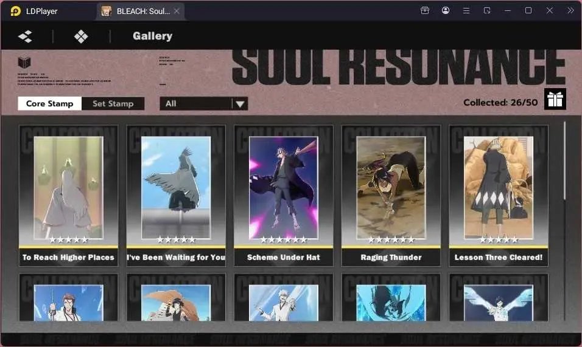The image size is (582, 347).
Task: Click the Gallery title
Action: click(153, 36)
